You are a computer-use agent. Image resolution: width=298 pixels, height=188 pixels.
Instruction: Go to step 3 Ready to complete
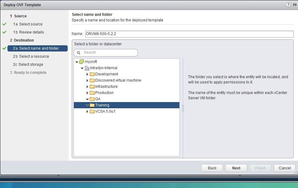click(x=28, y=73)
